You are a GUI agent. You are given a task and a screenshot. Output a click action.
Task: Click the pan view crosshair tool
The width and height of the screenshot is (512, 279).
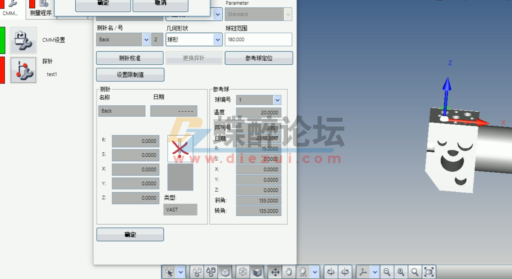point(275,272)
